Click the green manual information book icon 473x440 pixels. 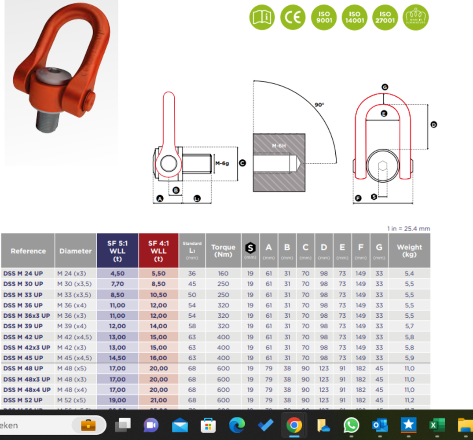pyautogui.click(x=262, y=18)
